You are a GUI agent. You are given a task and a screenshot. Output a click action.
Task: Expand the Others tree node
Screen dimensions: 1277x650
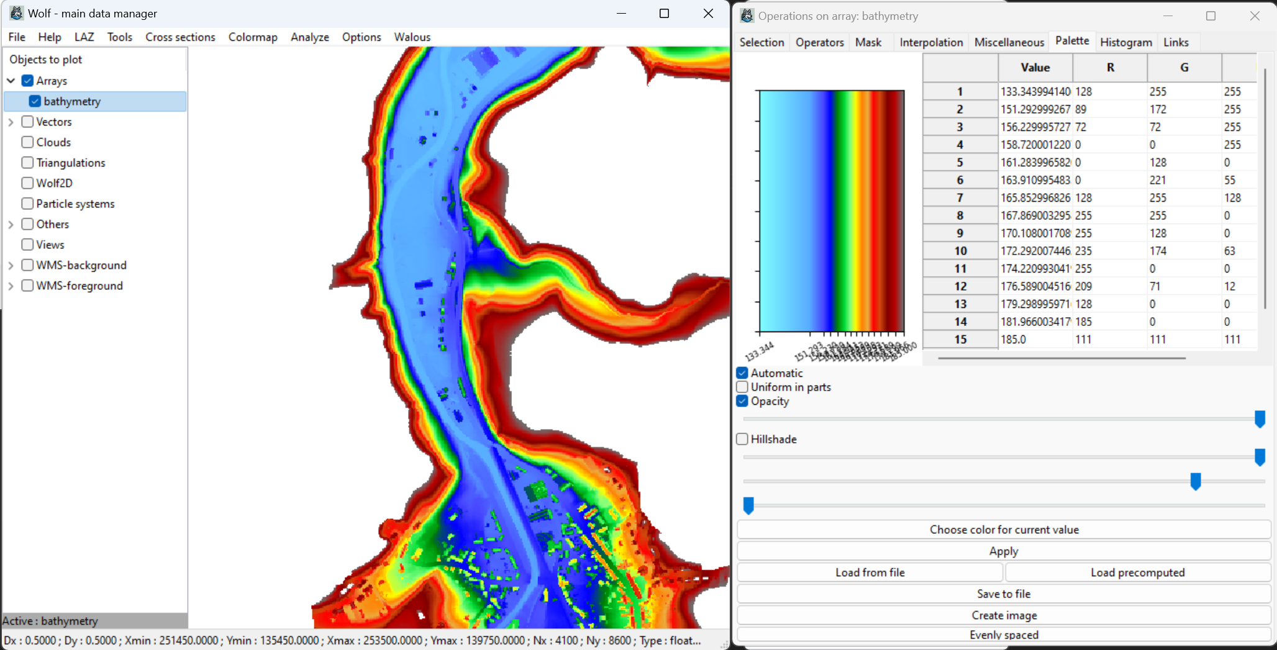coord(11,225)
